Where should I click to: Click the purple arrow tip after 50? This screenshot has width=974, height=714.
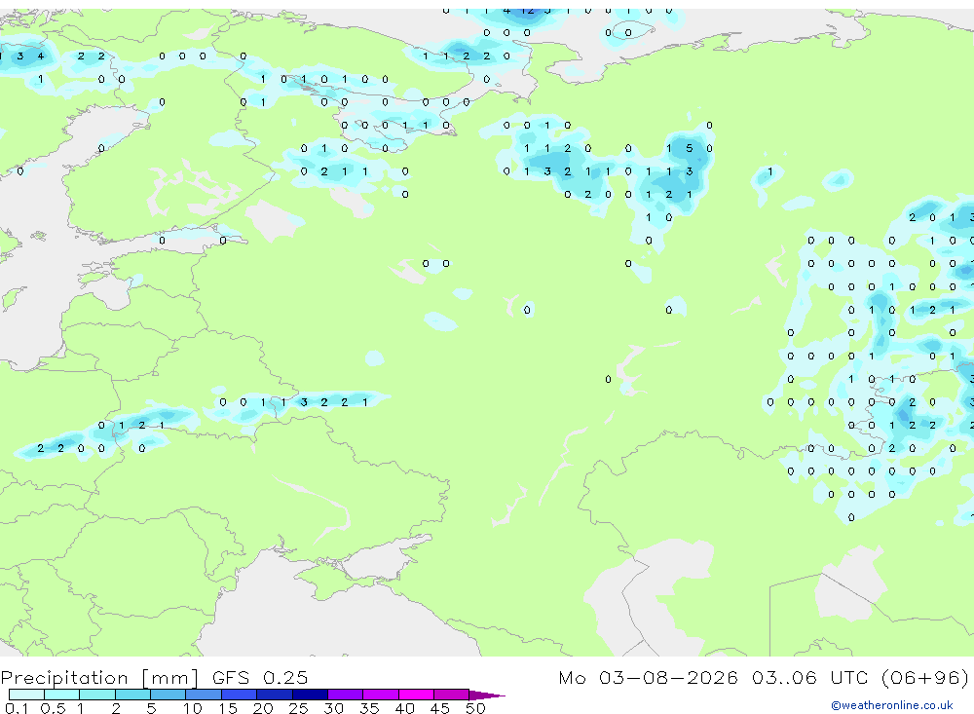[x=486, y=695]
